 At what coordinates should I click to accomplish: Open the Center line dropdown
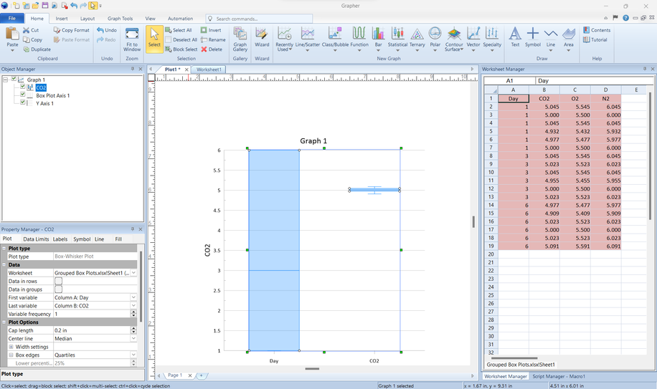tap(133, 339)
